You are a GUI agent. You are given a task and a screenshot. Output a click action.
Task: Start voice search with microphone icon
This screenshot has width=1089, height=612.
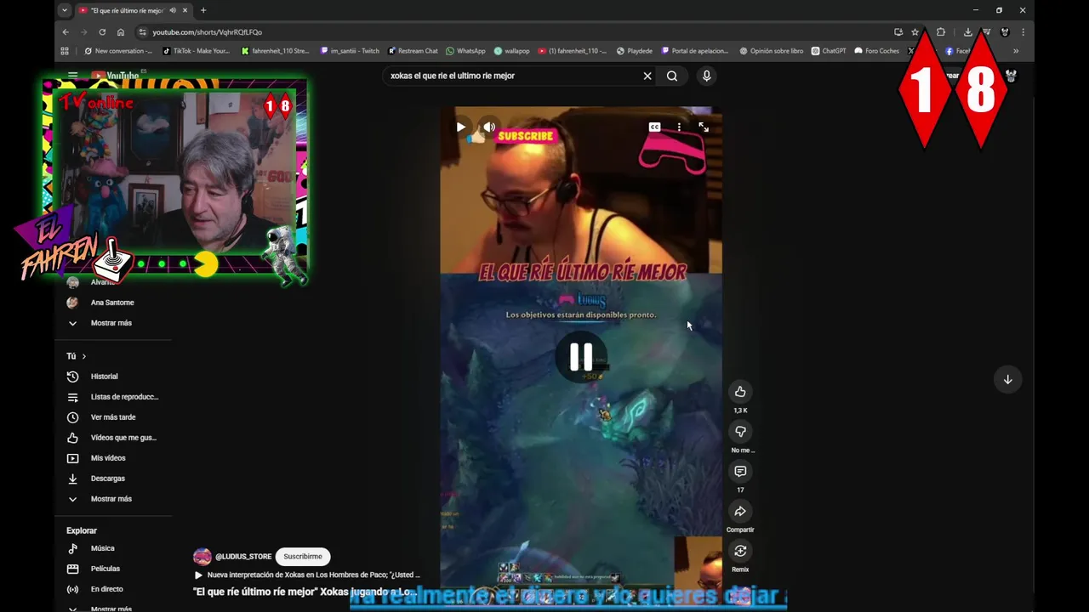click(x=706, y=76)
